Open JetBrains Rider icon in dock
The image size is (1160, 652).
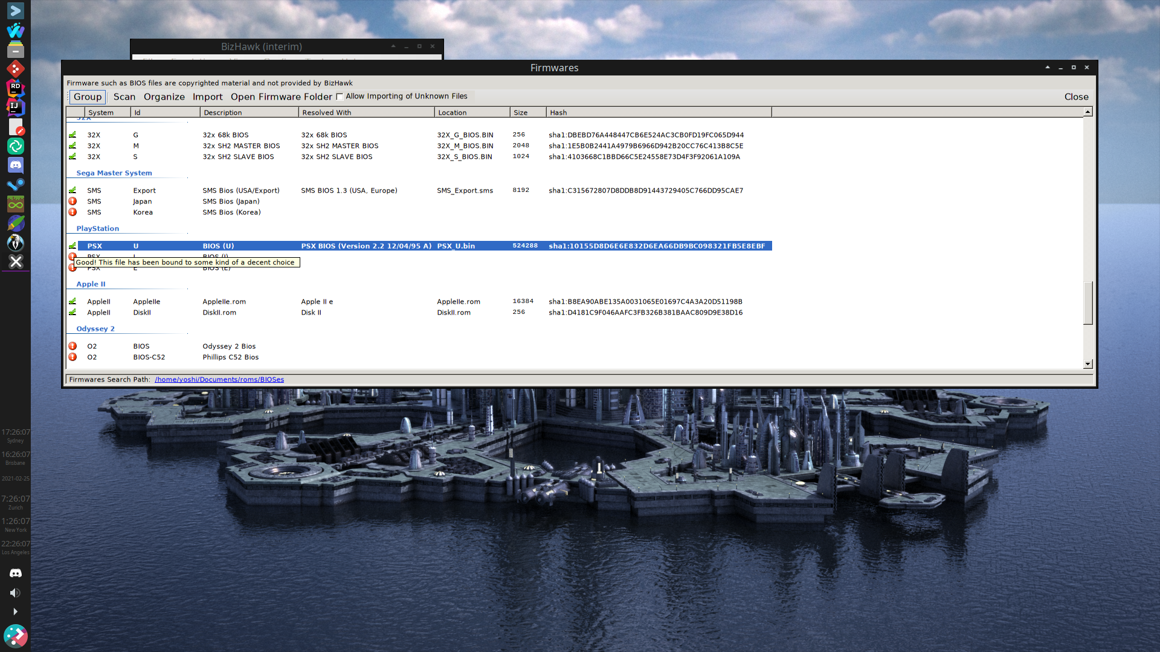pyautogui.click(x=16, y=88)
